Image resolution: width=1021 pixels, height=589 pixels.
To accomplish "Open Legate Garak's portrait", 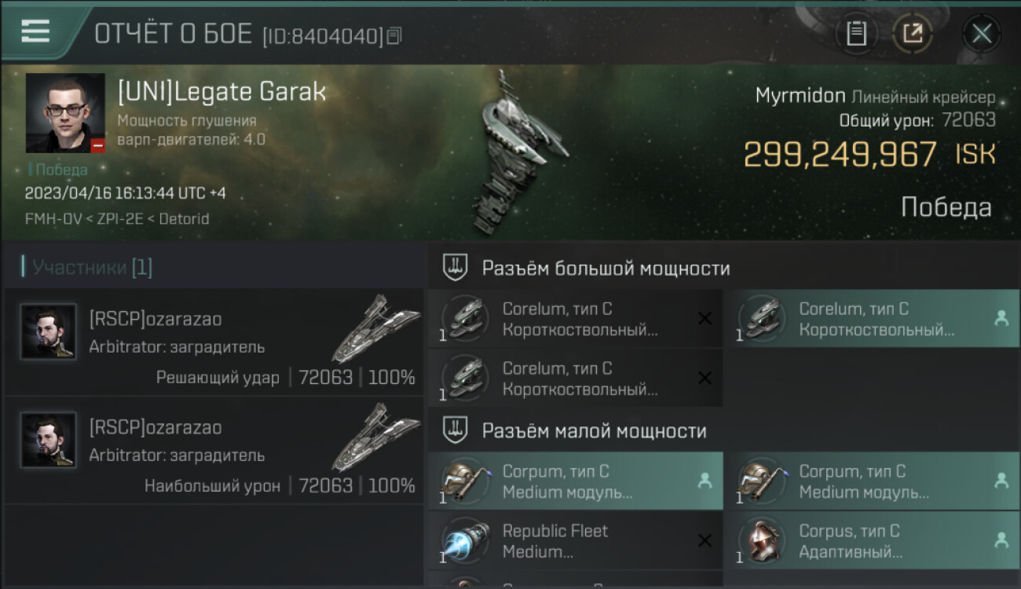I will [x=65, y=113].
